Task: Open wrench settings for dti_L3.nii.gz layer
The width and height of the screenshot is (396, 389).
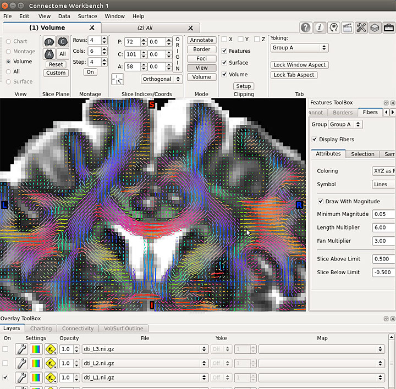Action: tap(21, 349)
